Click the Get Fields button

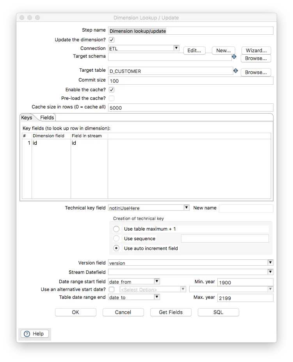coord(170,312)
